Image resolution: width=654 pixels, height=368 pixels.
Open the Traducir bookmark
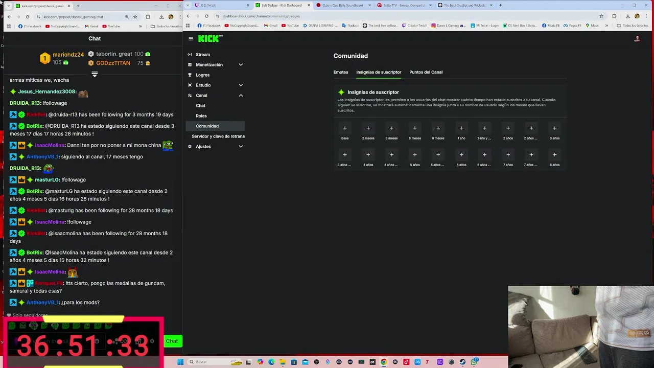(351, 26)
